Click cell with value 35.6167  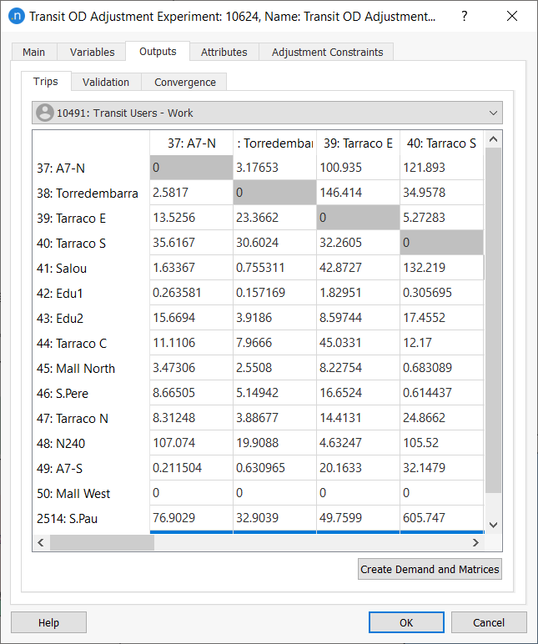[x=191, y=243]
